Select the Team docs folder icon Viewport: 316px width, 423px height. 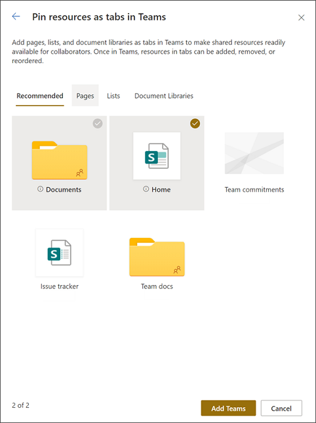coord(157,257)
